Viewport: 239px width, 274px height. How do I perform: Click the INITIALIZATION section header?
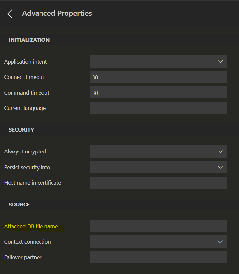[x=29, y=40]
